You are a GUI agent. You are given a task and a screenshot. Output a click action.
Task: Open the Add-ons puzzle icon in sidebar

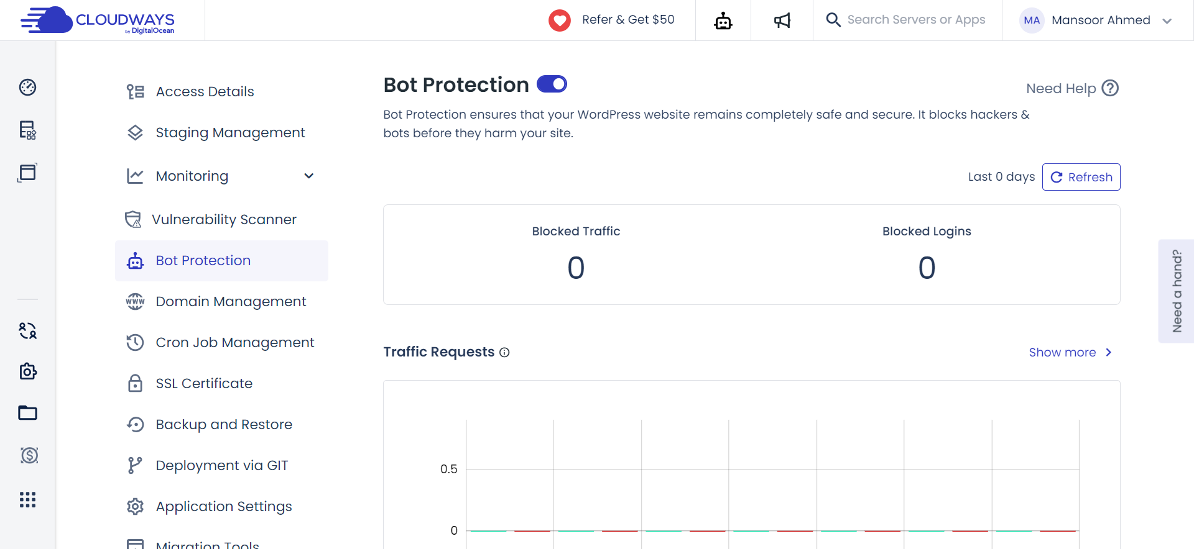pos(27,371)
